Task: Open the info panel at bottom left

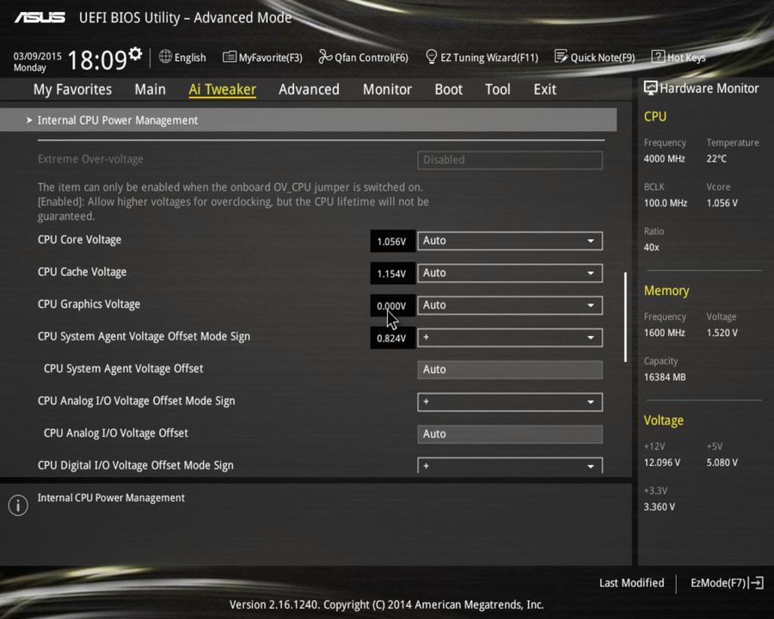Action: (17, 505)
